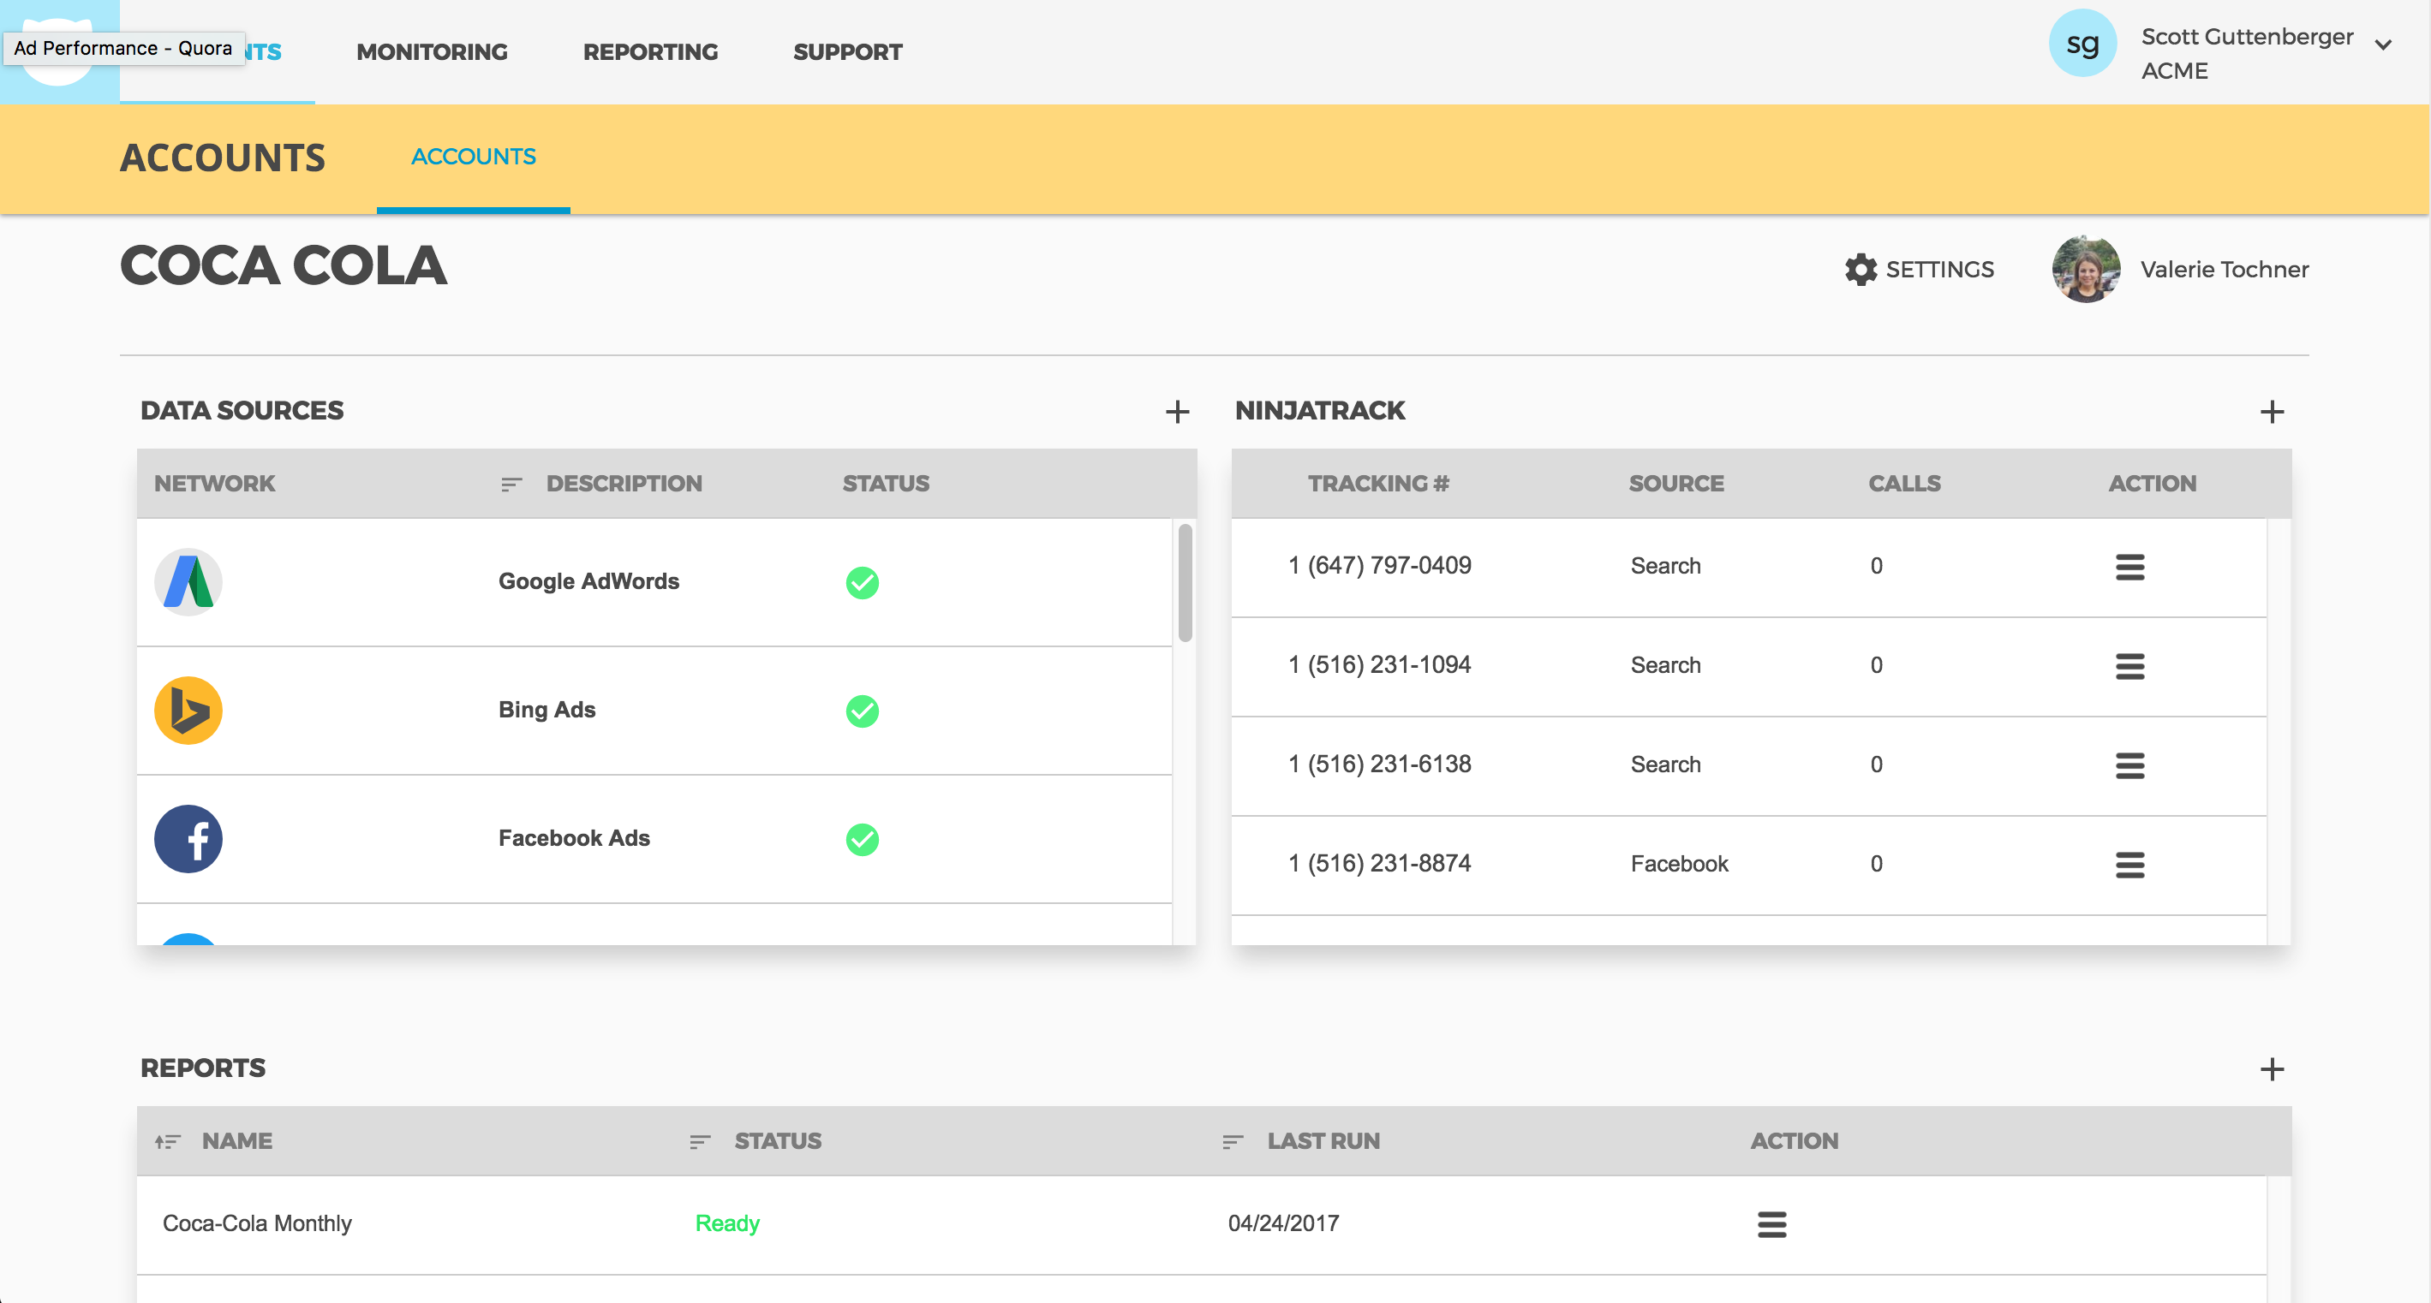Select the Accounts sub-tab
Screen dimensions: 2431x1303
tap(473, 157)
